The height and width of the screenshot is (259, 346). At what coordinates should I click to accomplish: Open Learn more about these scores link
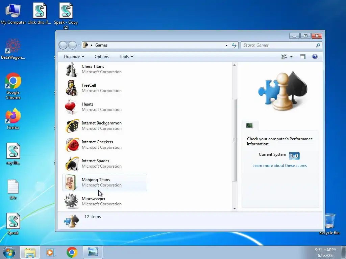(x=279, y=166)
